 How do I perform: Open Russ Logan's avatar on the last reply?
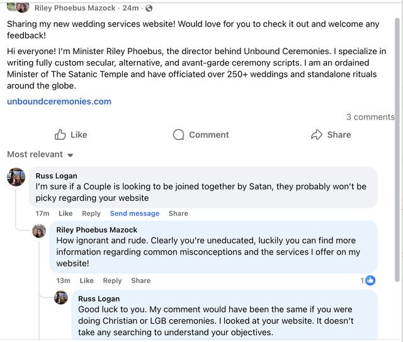click(x=61, y=297)
